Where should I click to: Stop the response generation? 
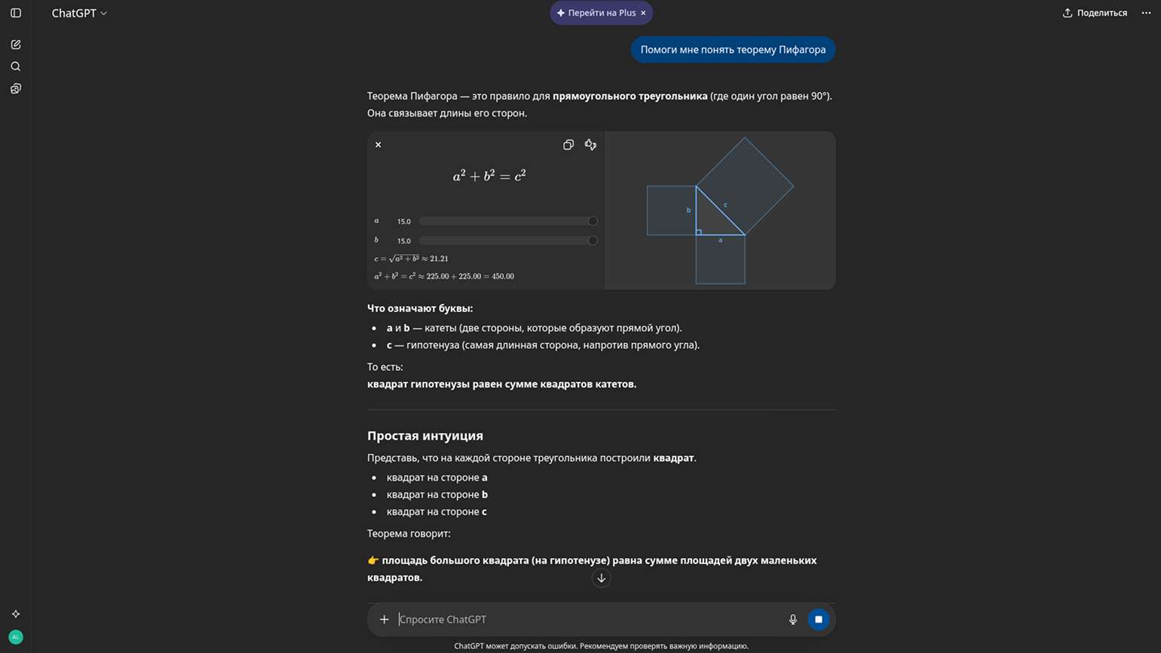[x=818, y=619]
